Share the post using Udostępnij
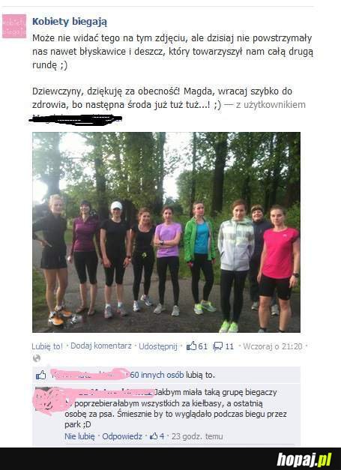This screenshot has width=341, height=470. pos(158,346)
